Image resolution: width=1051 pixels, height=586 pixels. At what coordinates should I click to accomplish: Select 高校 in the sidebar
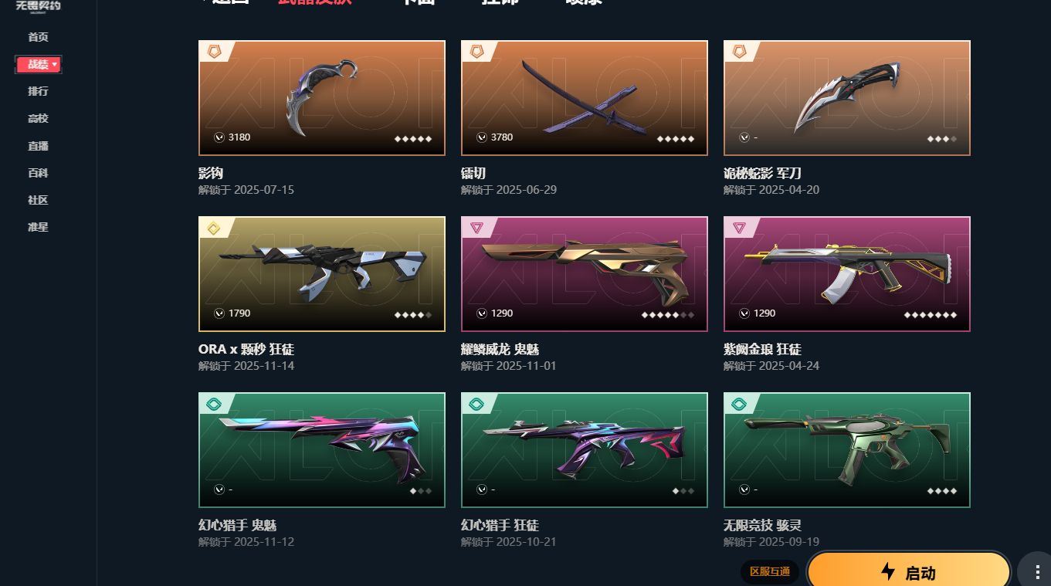pyautogui.click(x=38, y=118)
